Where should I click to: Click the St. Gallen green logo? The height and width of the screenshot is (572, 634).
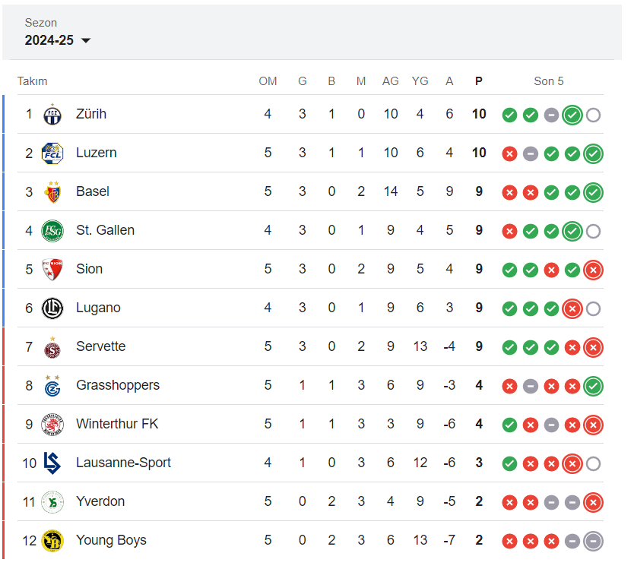point(52,231)
